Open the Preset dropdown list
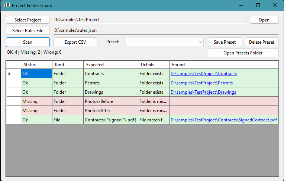 (164, 42)
